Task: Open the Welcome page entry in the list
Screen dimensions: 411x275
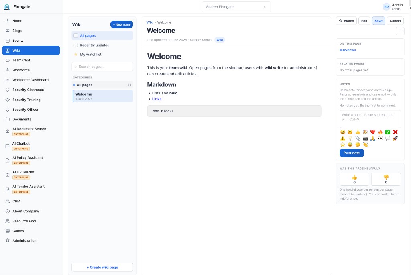Action: pyautogui.click(x=102, y=96)
